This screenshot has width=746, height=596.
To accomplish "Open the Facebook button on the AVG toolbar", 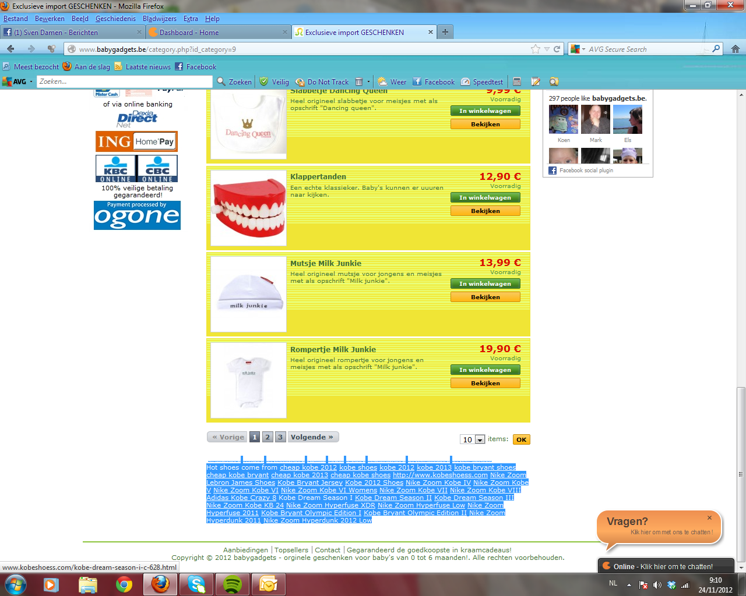I will (434, 82).
